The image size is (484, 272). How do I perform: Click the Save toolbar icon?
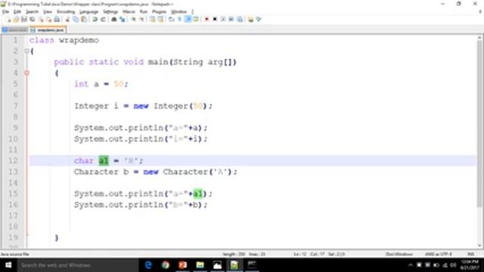point(24,20)
